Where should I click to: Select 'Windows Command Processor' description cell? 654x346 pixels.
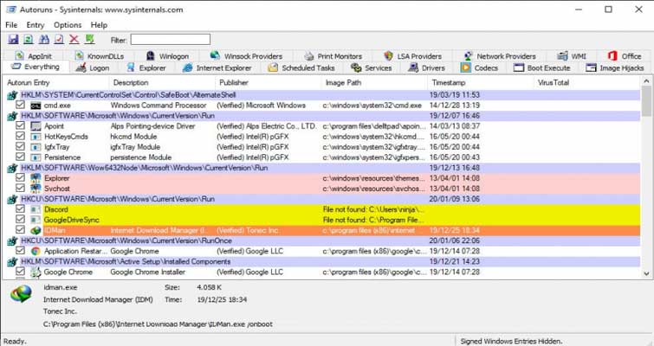pos(159,106)
